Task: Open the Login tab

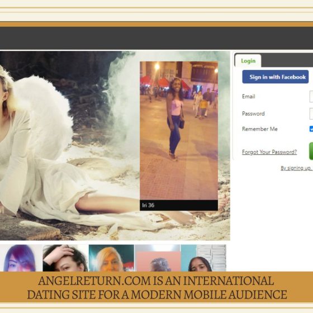Action: click(x=248, y=61)
